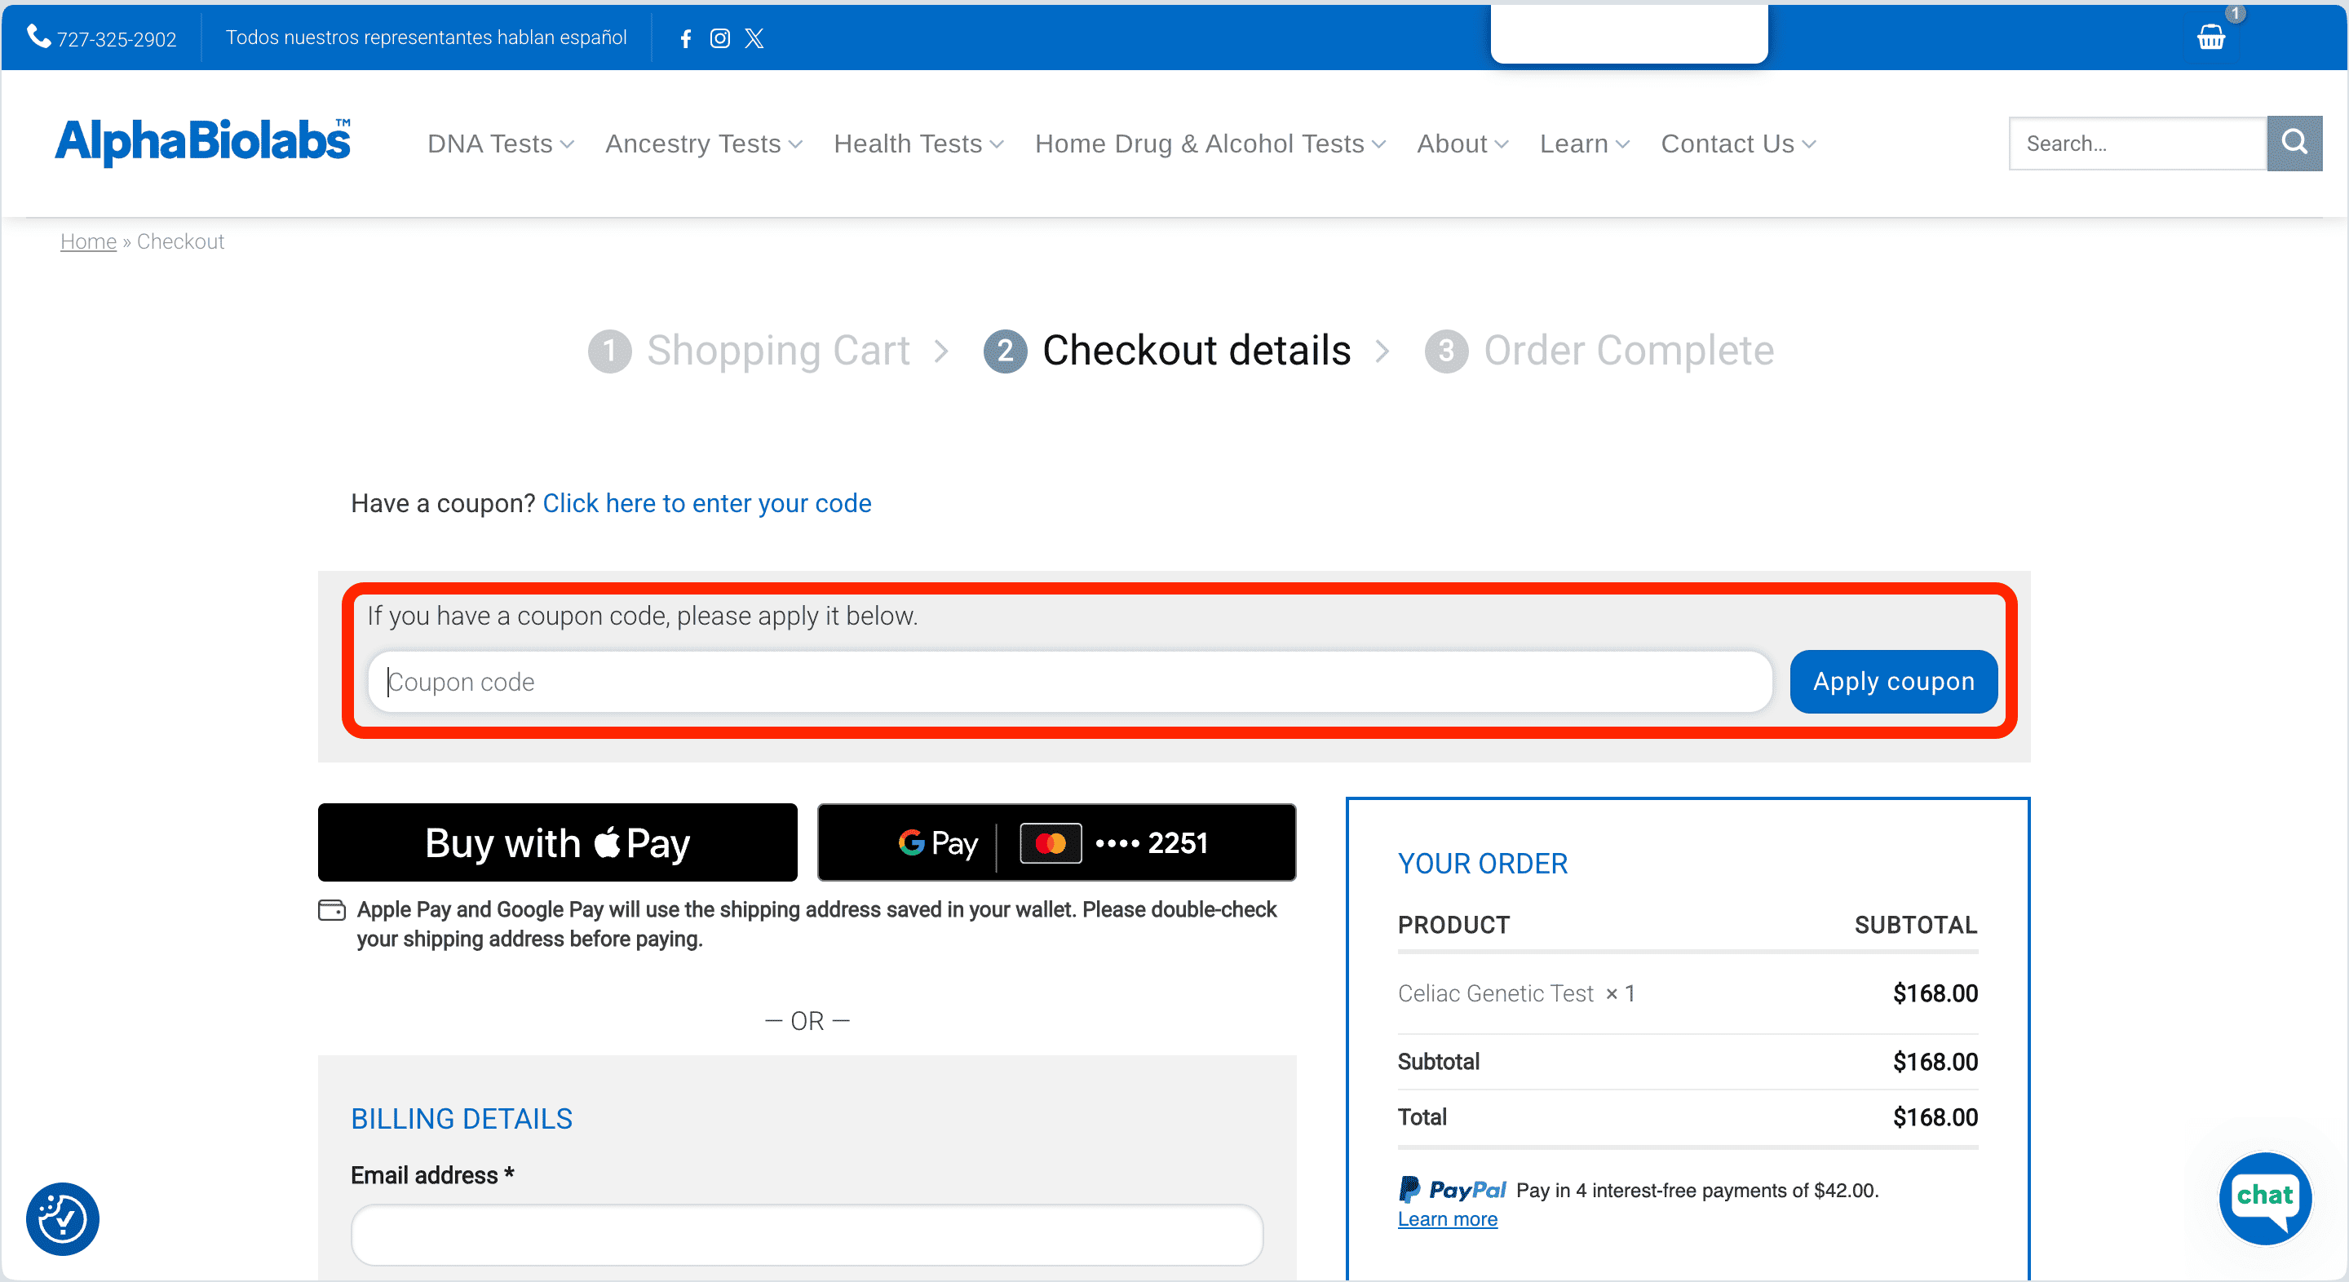Click 'Todos nuestros representantes hablan español' text
2349x1282 pixels.
click(426, 38)
